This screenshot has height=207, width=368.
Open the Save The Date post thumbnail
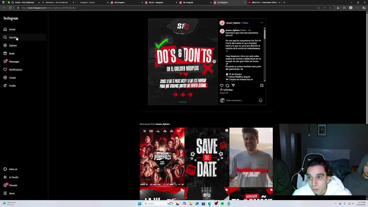[x=207, y=157]
